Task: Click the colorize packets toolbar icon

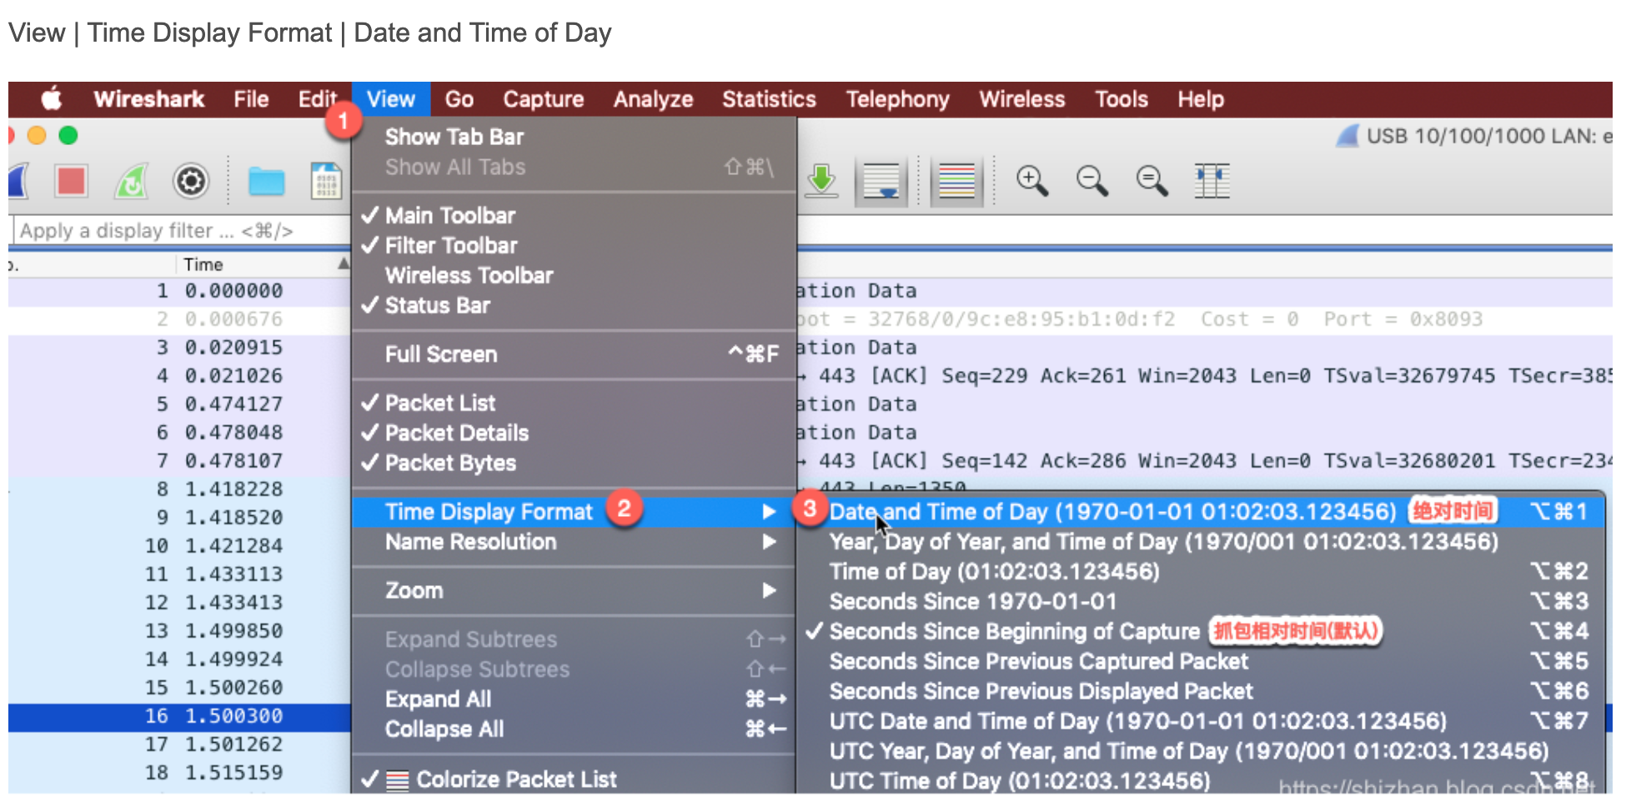Action: coord(956,181)
